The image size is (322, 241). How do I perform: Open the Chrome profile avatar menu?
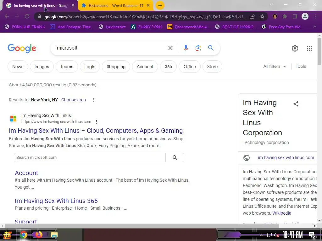click(305, 16)
